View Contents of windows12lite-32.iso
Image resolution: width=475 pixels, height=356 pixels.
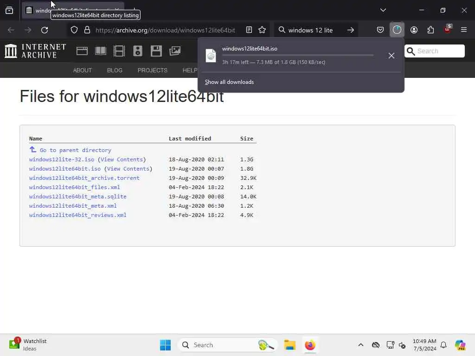[122, 159]
